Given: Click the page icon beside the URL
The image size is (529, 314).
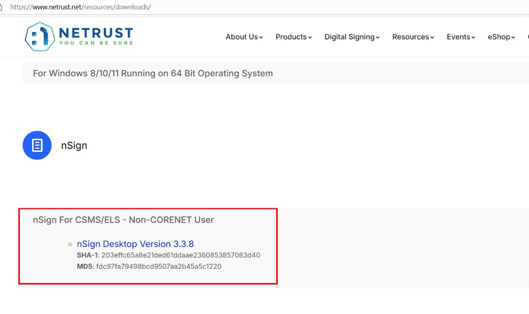Looking at the screenshot, I should [x=1, y=7].
